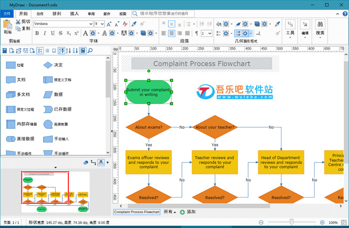Screen dimensions: 349x228
Task: Select the 过程 process shape in library
Action: coord(15,65)
